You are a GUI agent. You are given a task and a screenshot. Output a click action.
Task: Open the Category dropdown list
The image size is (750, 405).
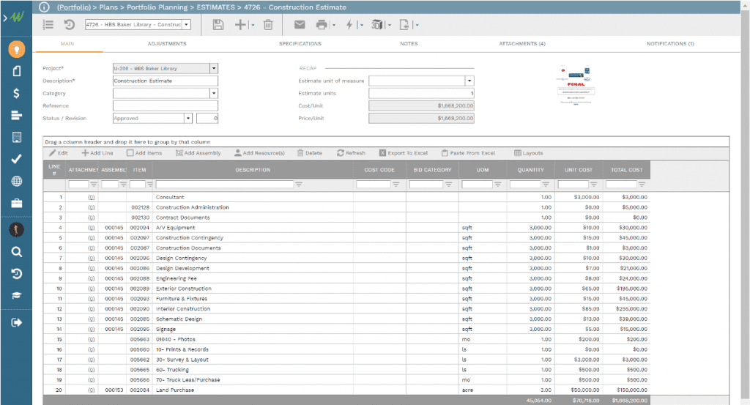[x=213, y=93]
